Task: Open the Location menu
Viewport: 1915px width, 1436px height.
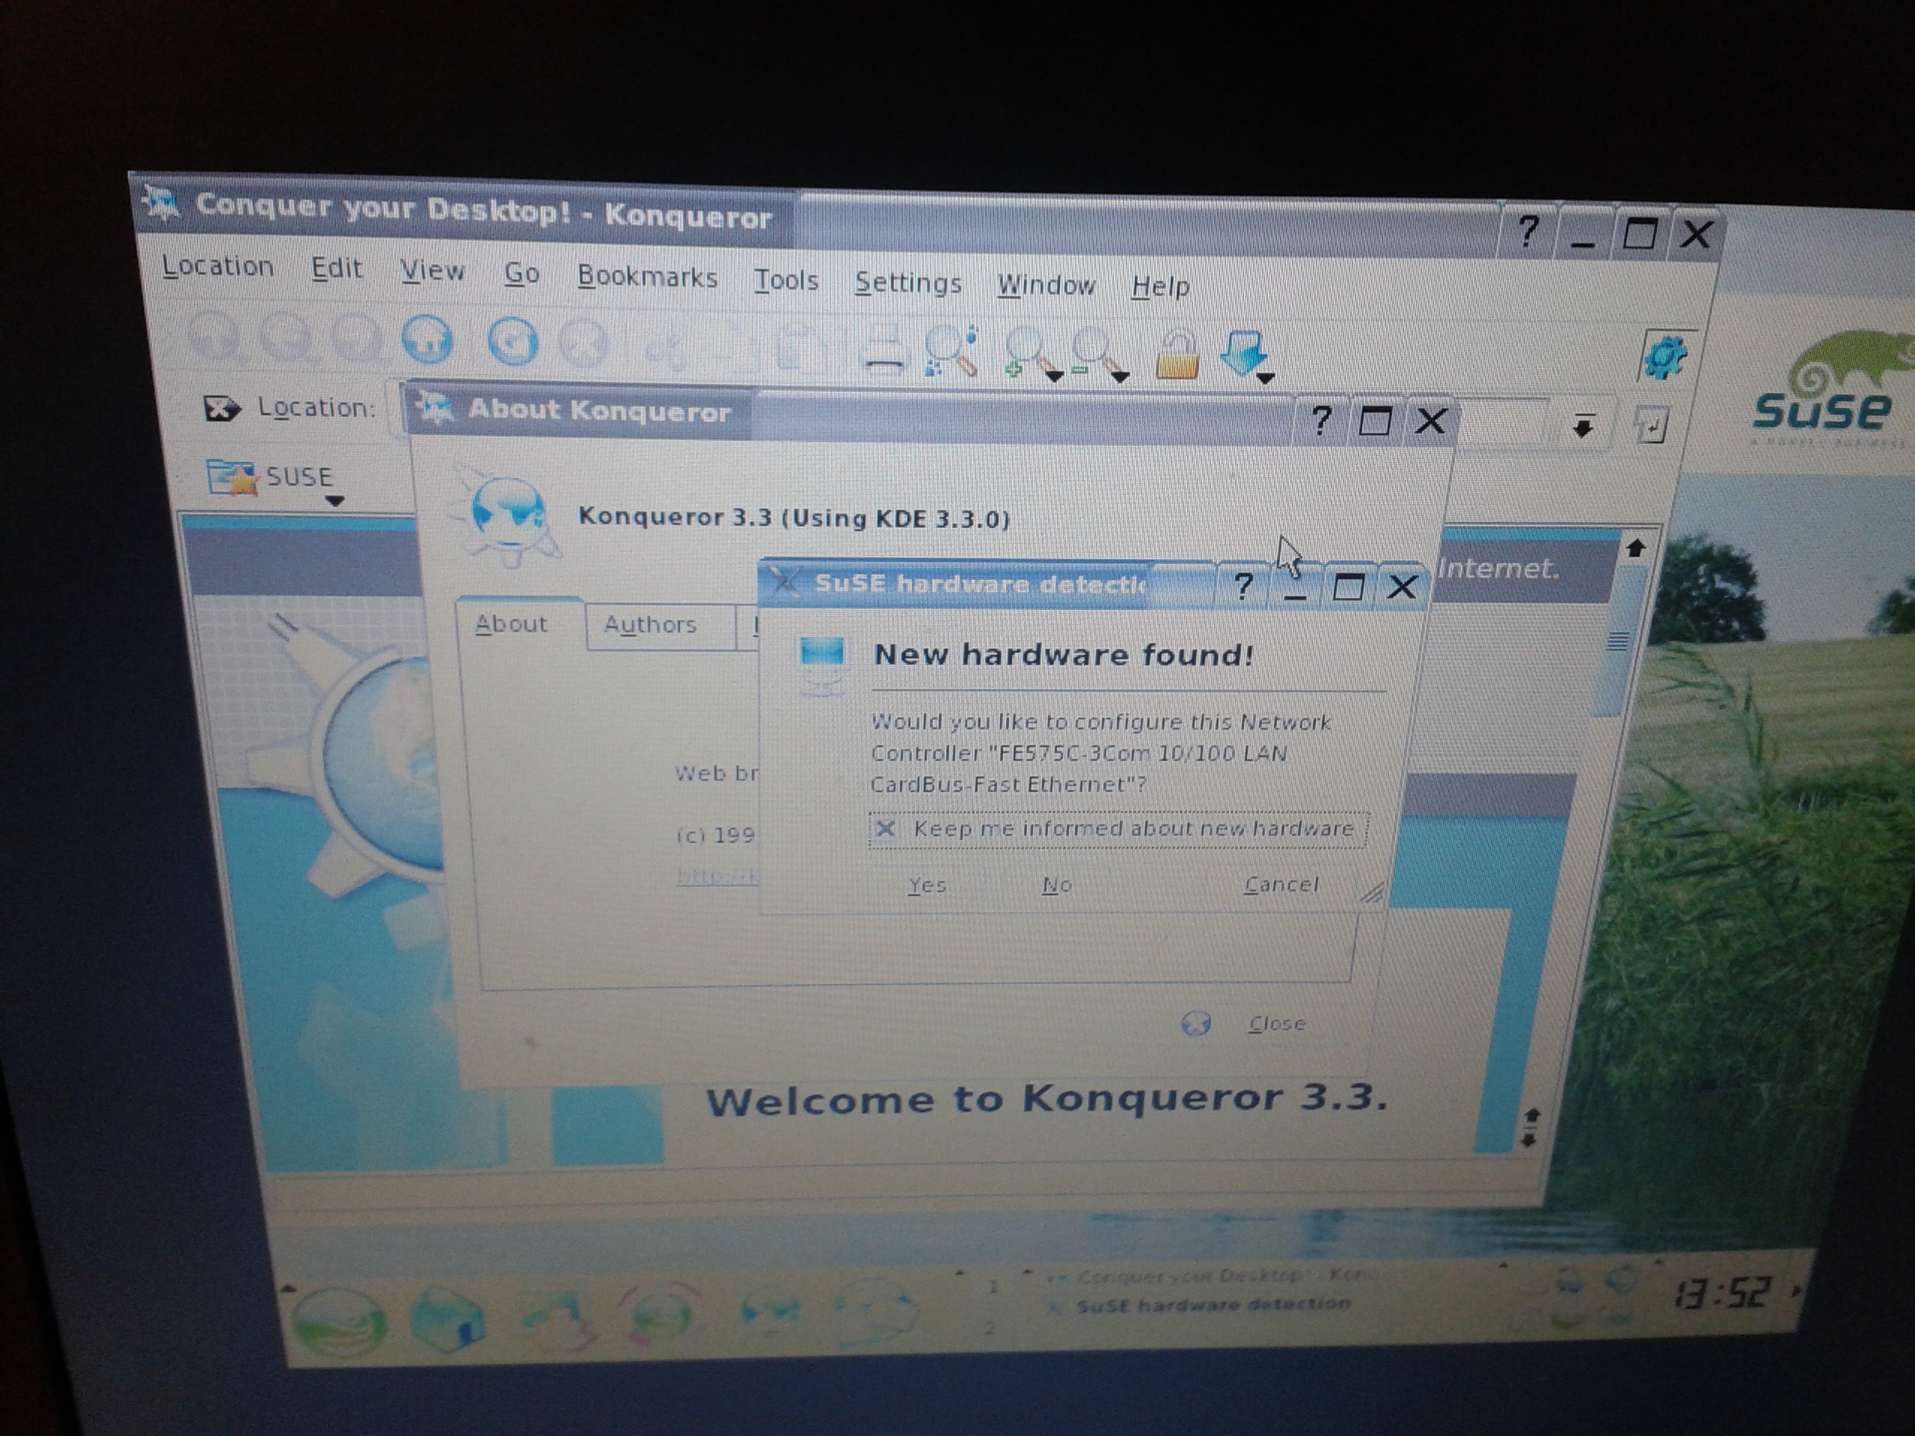Action: point(217,266)
